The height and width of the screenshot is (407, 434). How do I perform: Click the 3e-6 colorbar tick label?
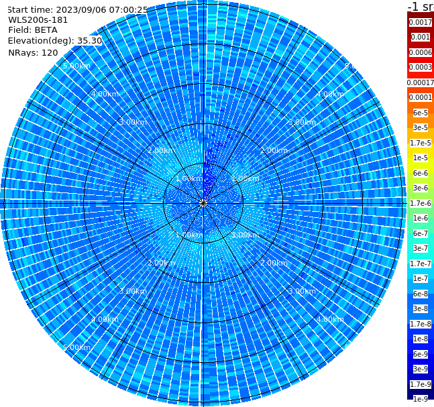click(x=421, y=188)
